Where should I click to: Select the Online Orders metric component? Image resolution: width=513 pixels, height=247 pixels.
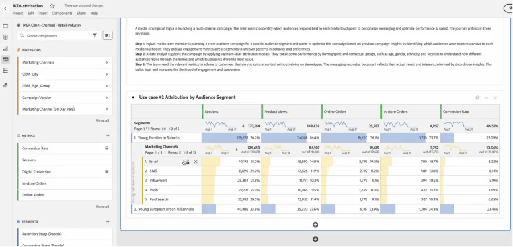64,195
